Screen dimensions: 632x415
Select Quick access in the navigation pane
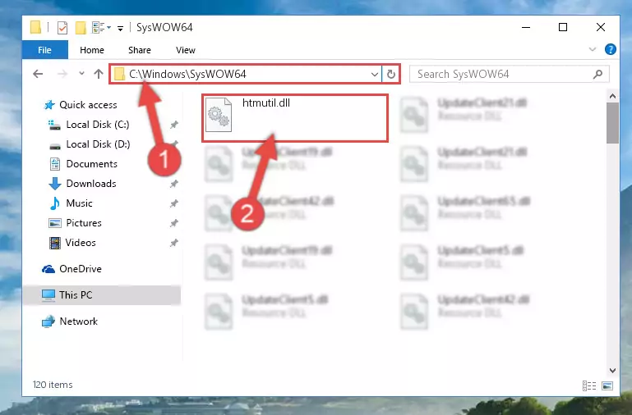click(x=88, y=104)
